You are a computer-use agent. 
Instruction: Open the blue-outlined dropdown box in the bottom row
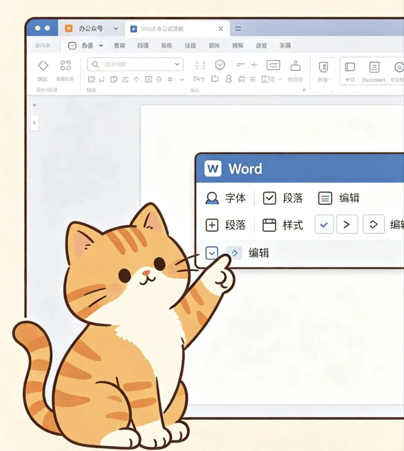212,253
